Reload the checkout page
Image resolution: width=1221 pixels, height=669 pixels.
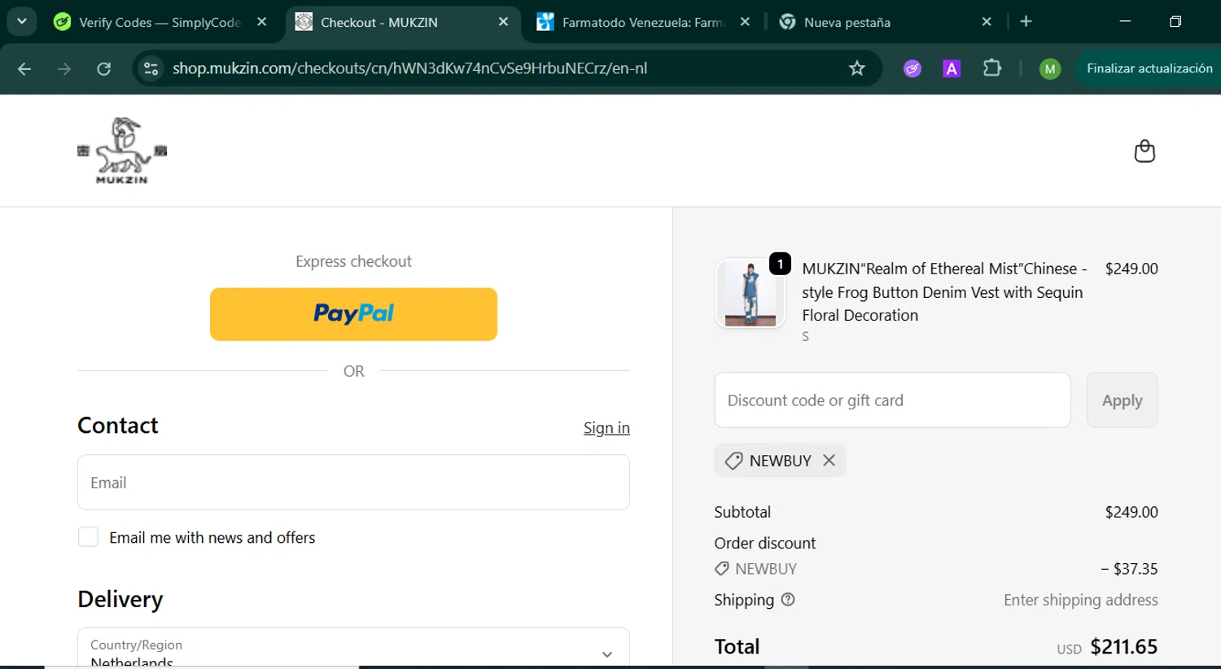(x=103, y=69)
